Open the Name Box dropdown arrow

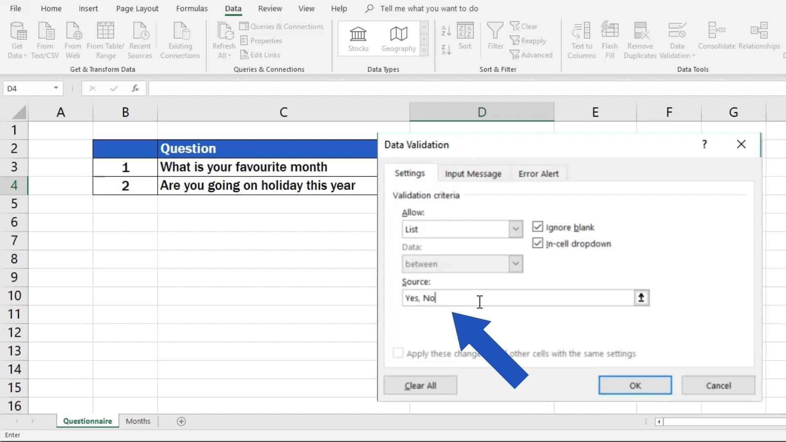pyautogui.click(x=56, y=88)
